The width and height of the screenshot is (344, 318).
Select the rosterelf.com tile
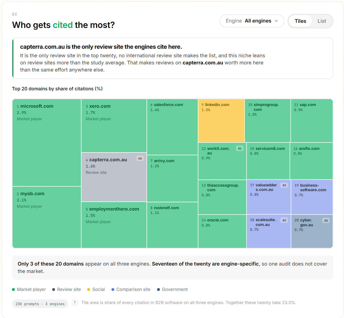(x=172, y=225)
